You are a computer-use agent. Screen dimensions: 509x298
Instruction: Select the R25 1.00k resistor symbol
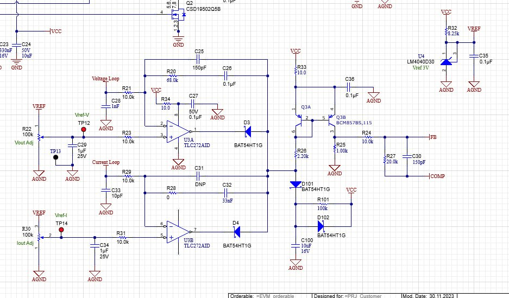coord(335,149)
